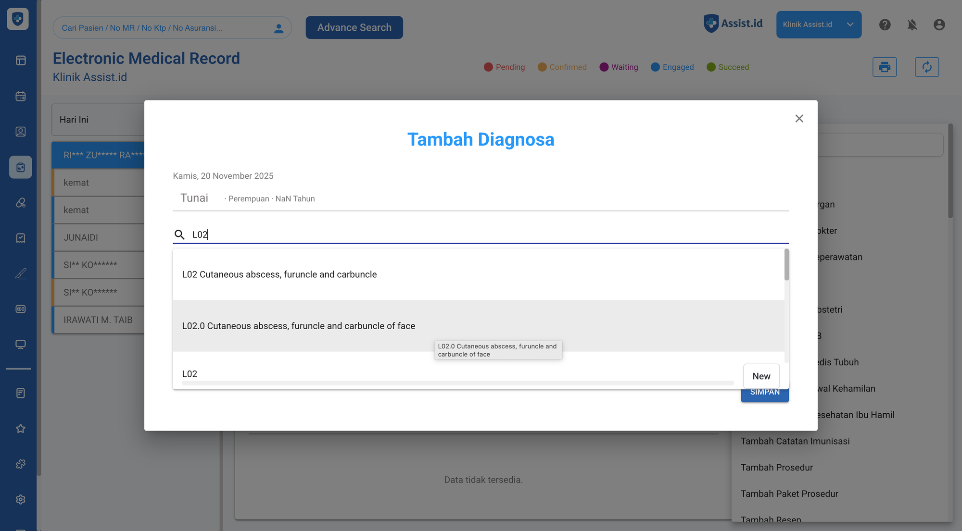Click the muted notifications bell icon
Screen dimensions: 962x531
pos(911,25)
